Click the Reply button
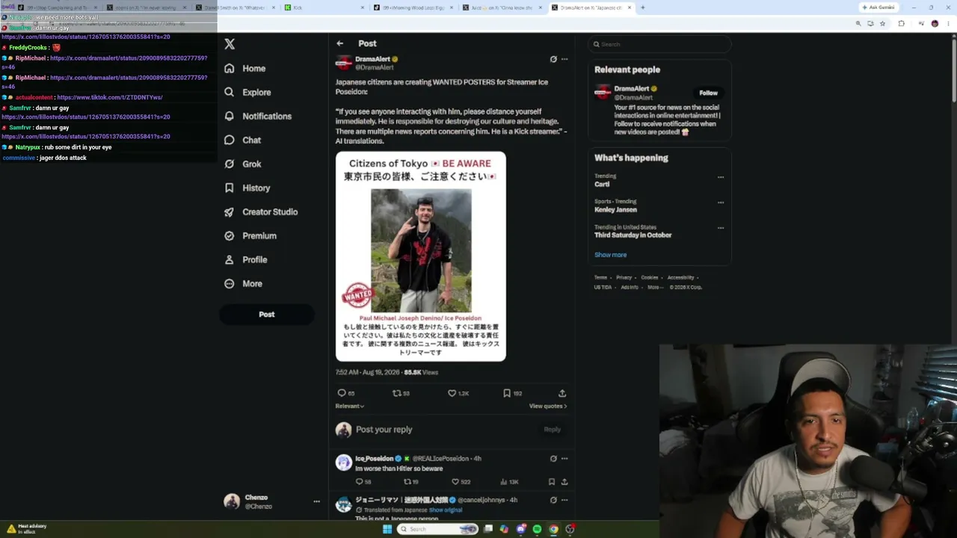The width and height of the screenshot is (957, 538). click(x=552, y=430)
